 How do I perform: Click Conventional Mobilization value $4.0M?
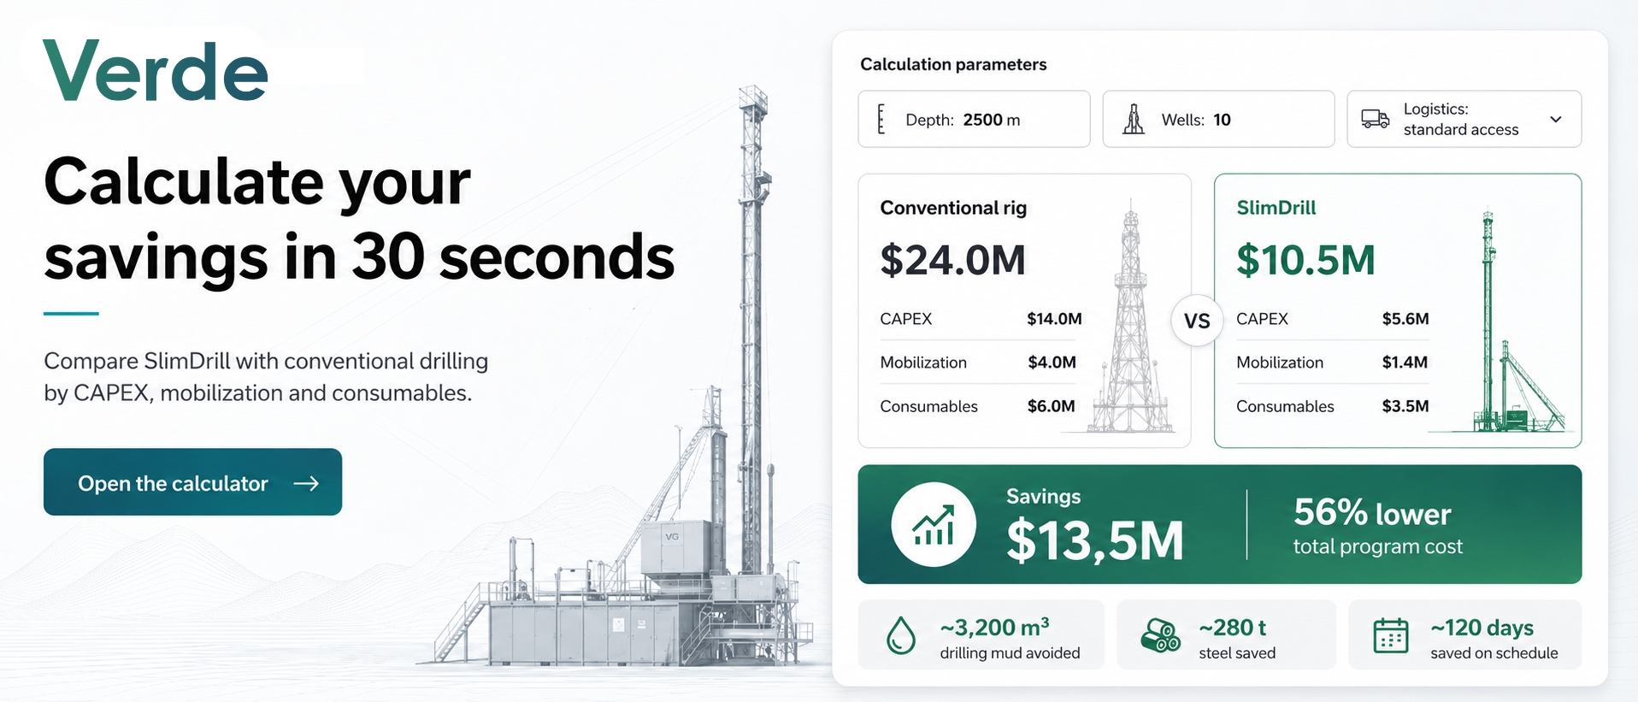1052,363
